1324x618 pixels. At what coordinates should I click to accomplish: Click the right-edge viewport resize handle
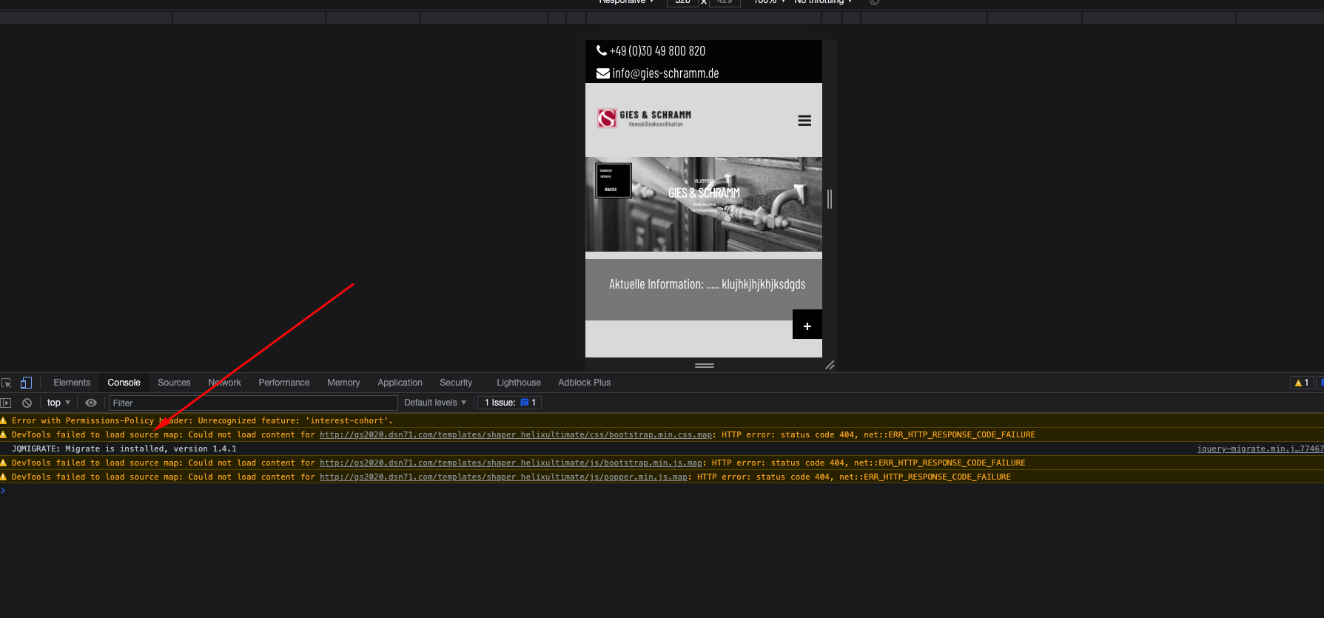[830, 198]
